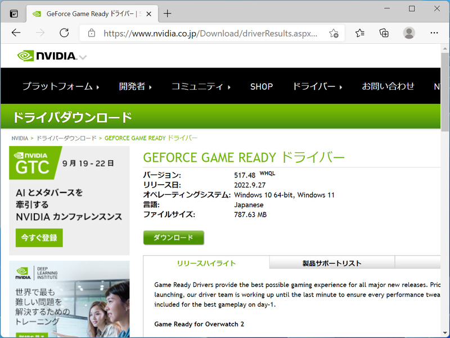Screen dimensions: 450x338
Task: Add this page to favorites
Action: tap(335, 33)
